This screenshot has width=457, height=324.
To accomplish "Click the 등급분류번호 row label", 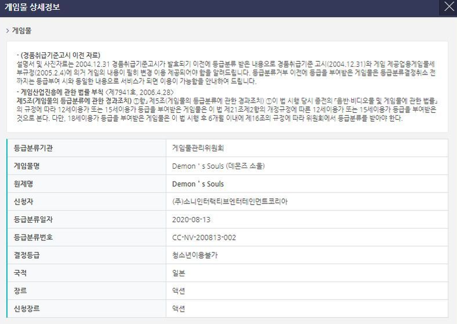I will click(33, 237).
